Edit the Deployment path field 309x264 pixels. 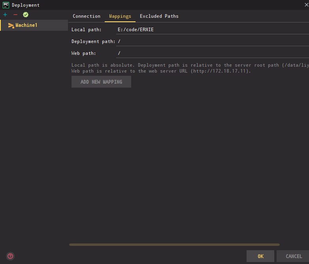[x=213, y=41]
